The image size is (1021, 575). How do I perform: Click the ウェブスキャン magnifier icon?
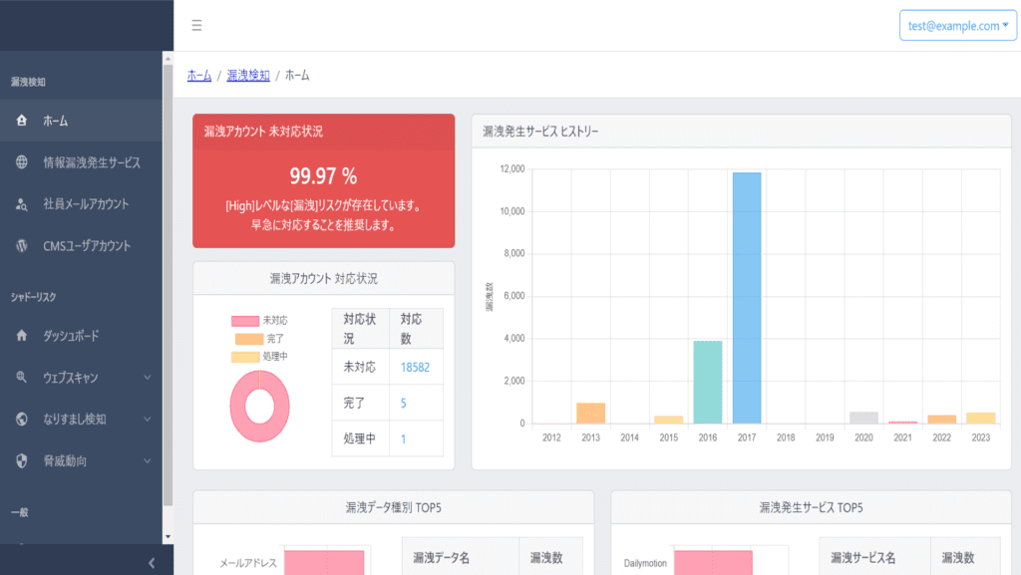(22, 378)
